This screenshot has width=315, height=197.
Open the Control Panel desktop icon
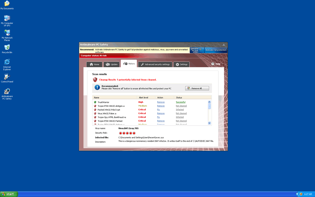tap(7, 77)
